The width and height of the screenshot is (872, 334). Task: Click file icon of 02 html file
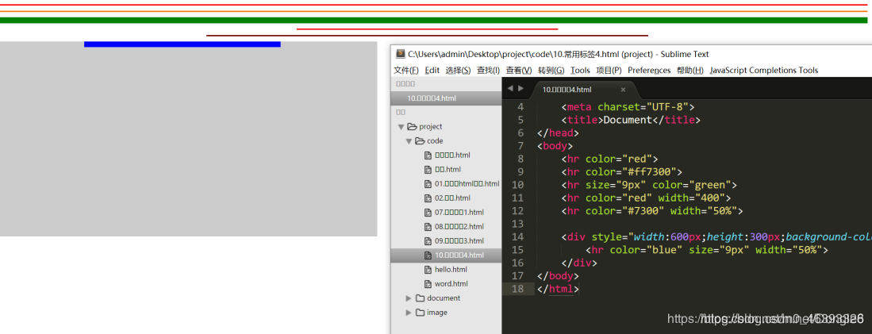pyautogui.click(x=428, y=198)
